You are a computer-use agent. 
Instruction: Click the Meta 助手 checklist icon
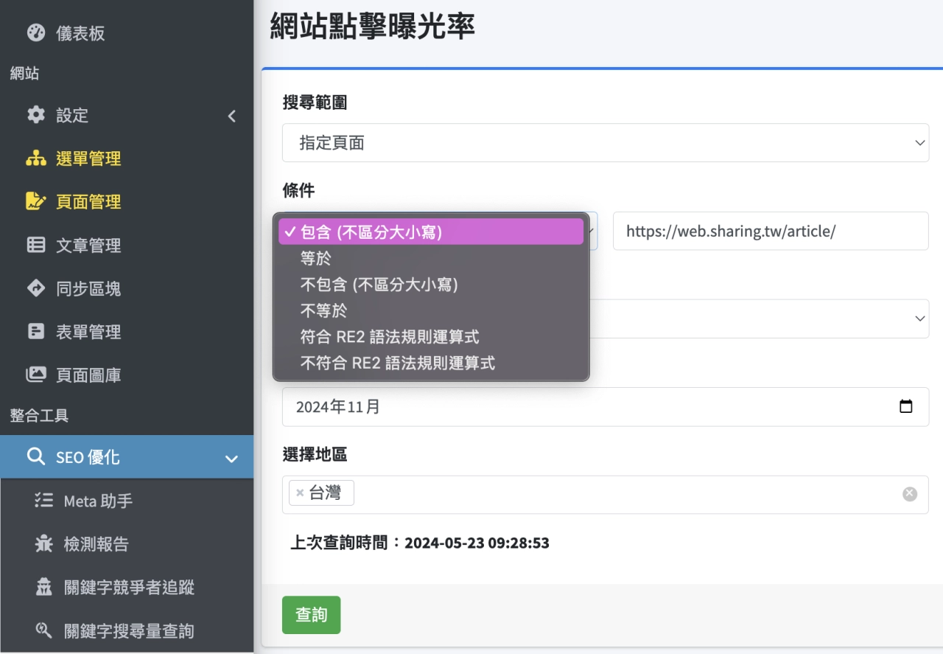point(43,501)
